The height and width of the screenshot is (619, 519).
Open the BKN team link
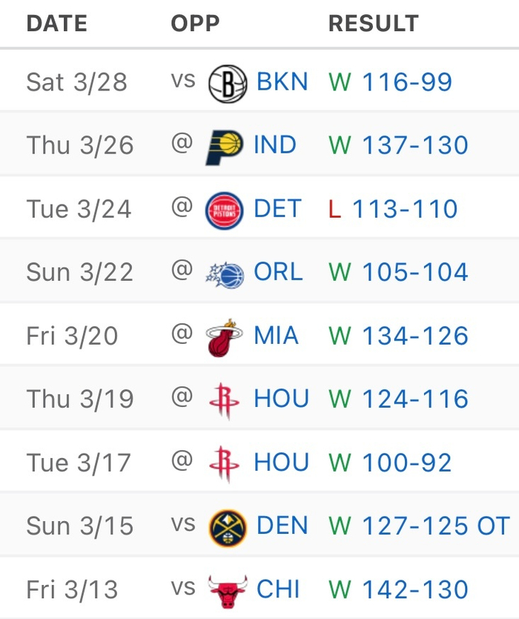click(282, 82)
